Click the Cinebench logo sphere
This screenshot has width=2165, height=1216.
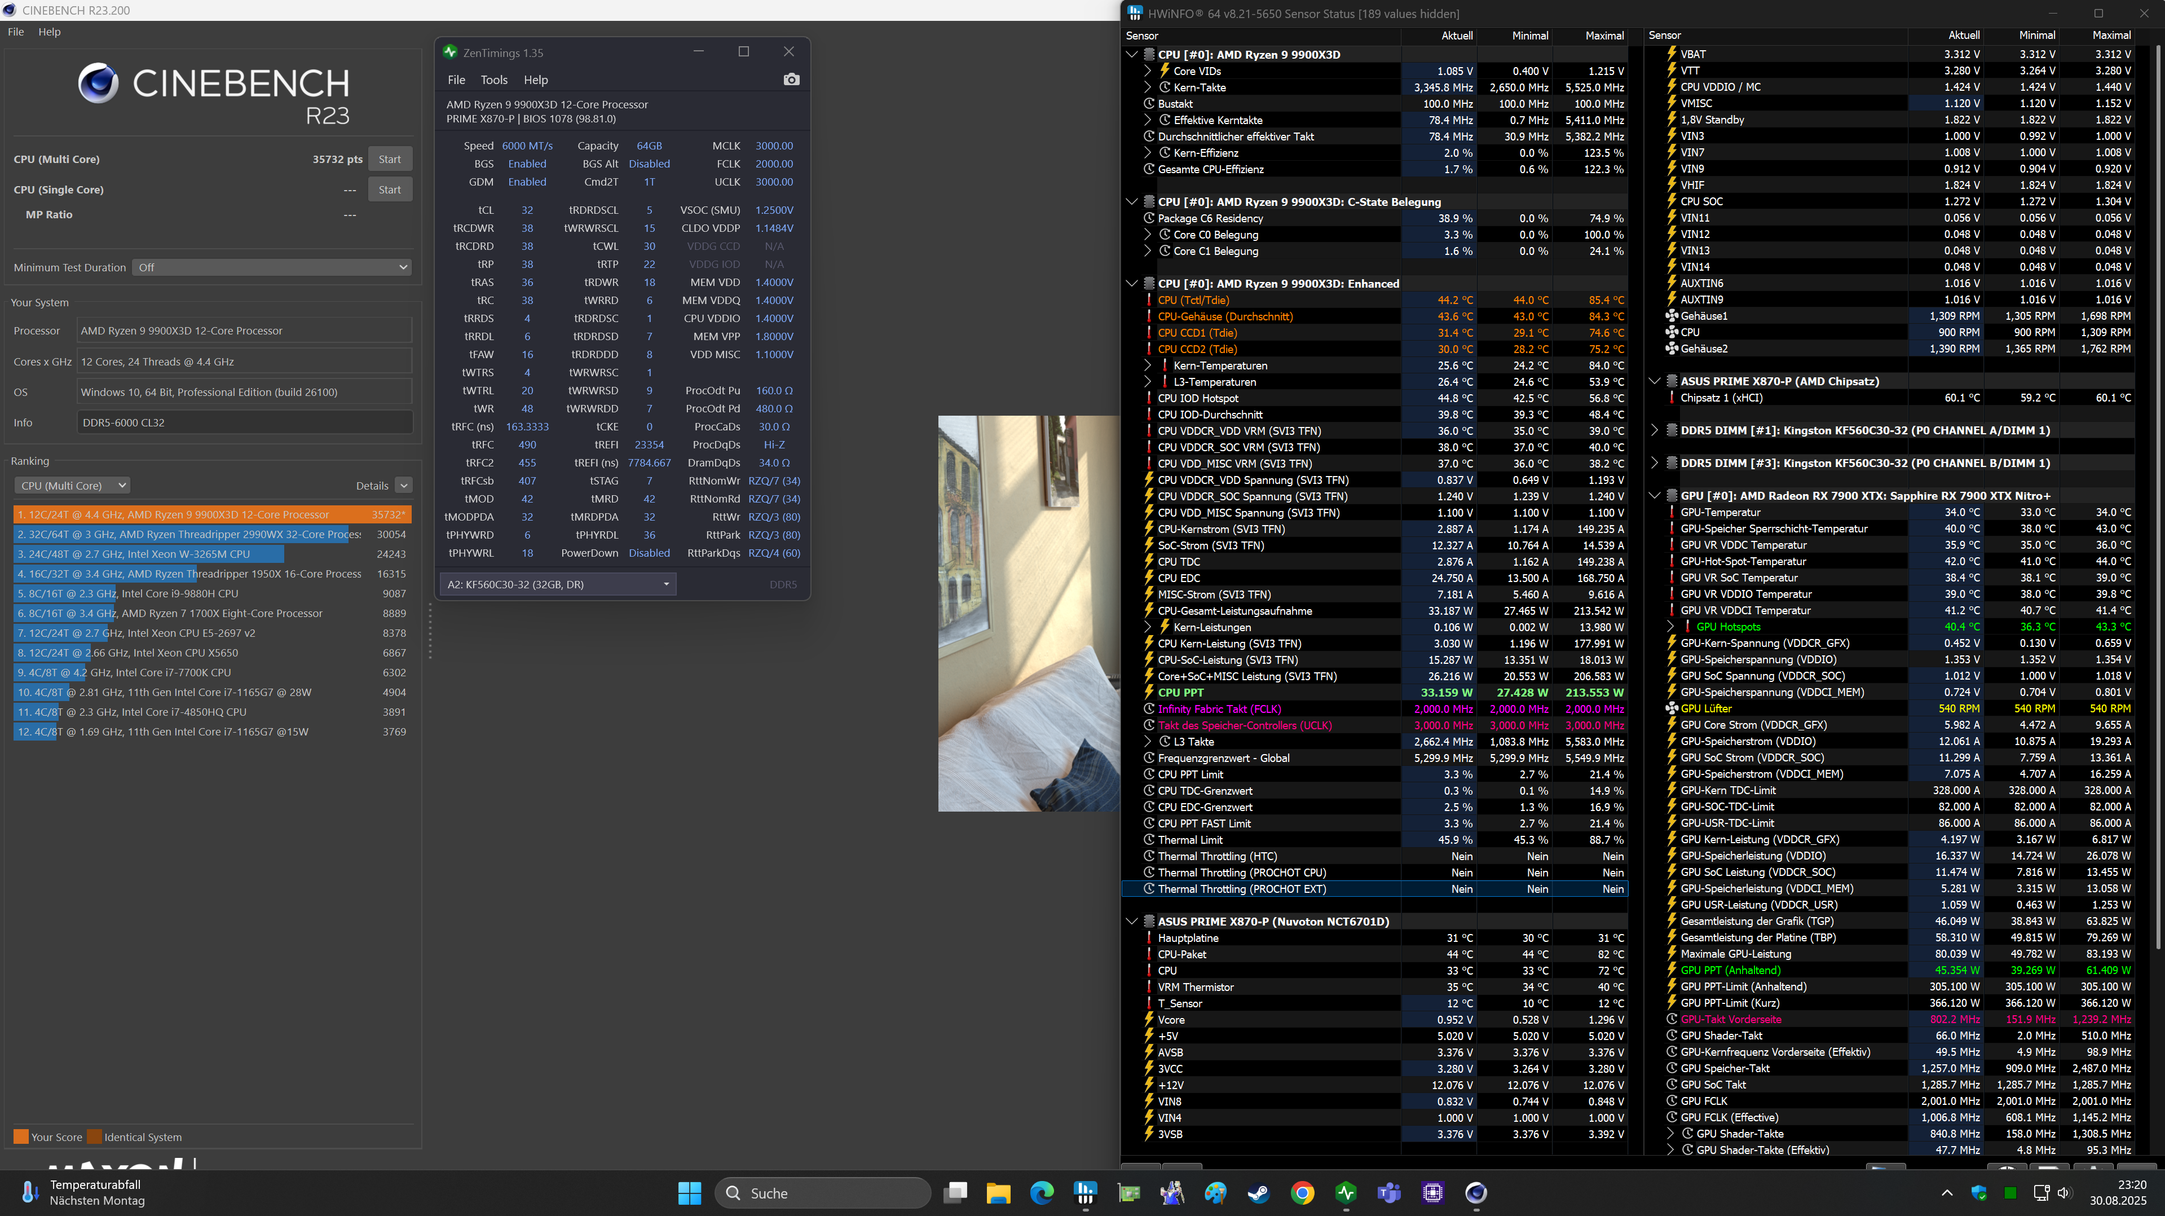click(x=98, y=82)
